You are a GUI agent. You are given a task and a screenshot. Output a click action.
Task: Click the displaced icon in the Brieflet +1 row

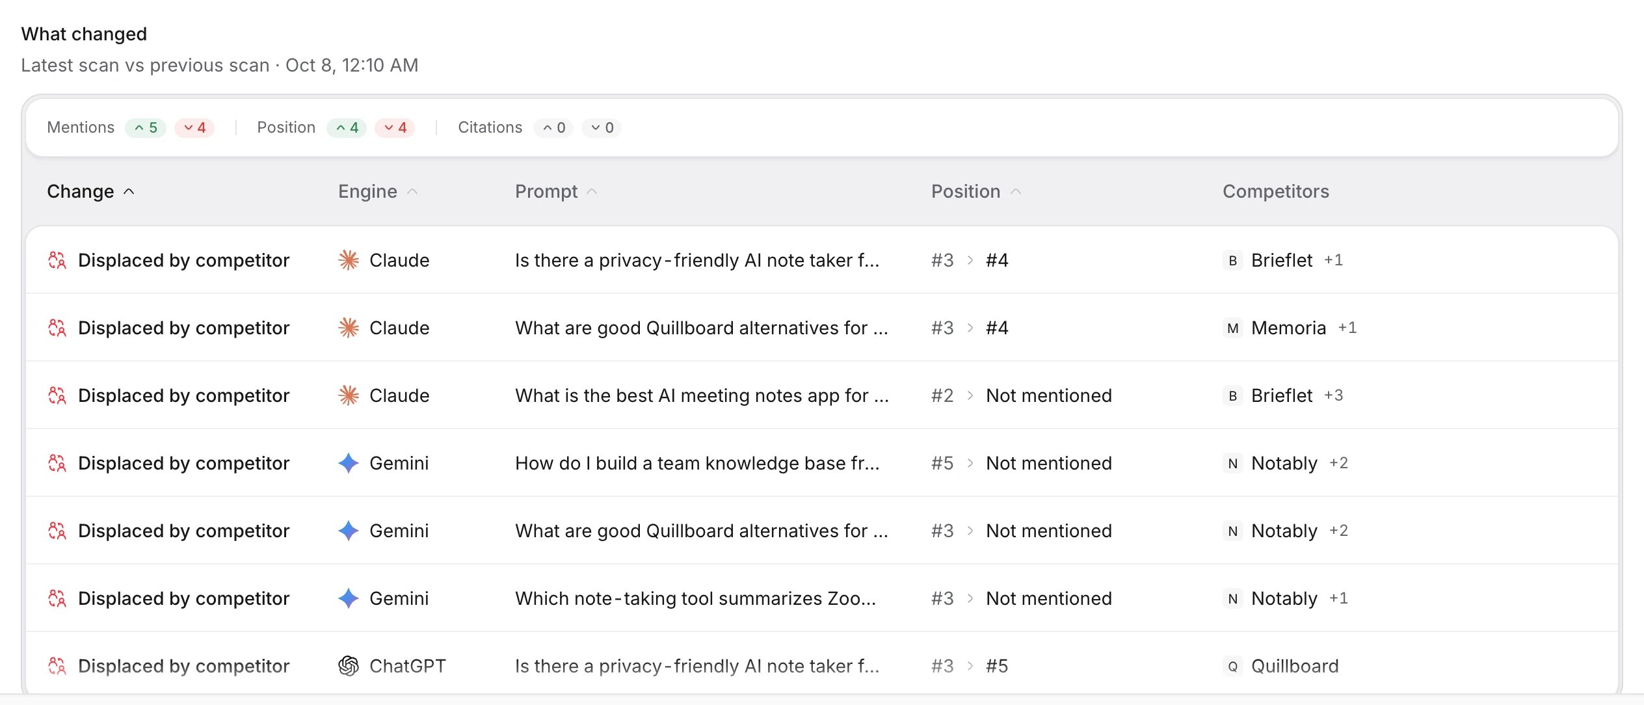point(57,260)
